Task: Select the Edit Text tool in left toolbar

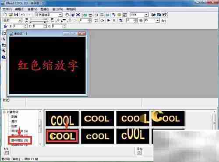Action: (x=4, y=39)
